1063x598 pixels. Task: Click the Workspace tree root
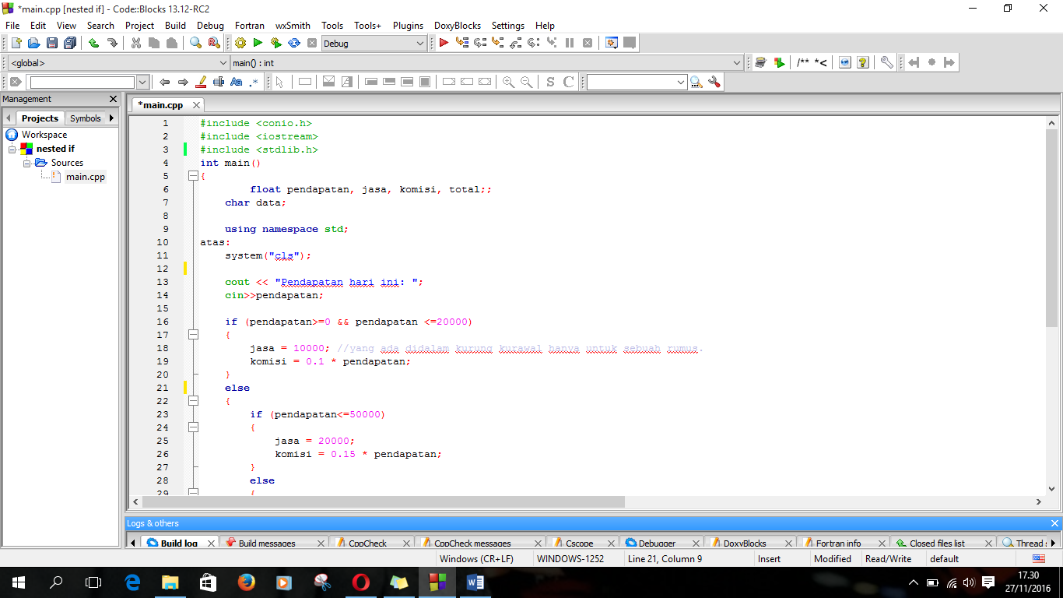click(44, 135)
